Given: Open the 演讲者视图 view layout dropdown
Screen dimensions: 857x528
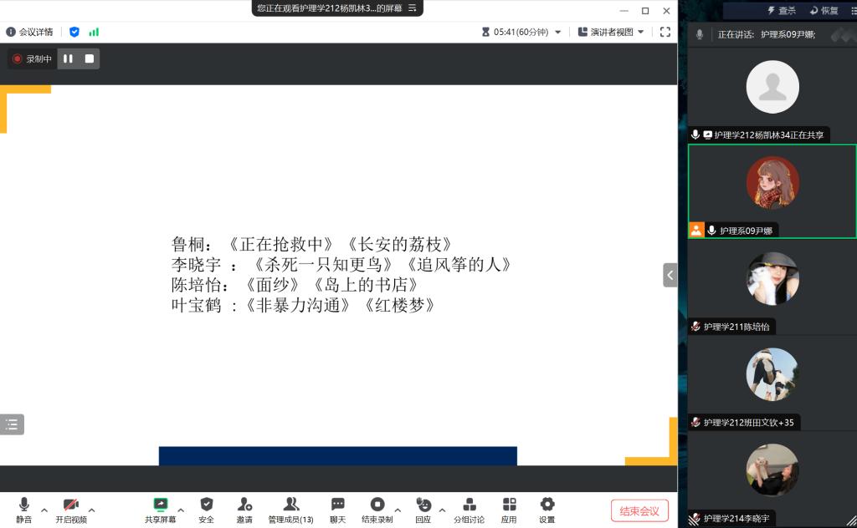Looking at the screenshot, I should [611, 32].
